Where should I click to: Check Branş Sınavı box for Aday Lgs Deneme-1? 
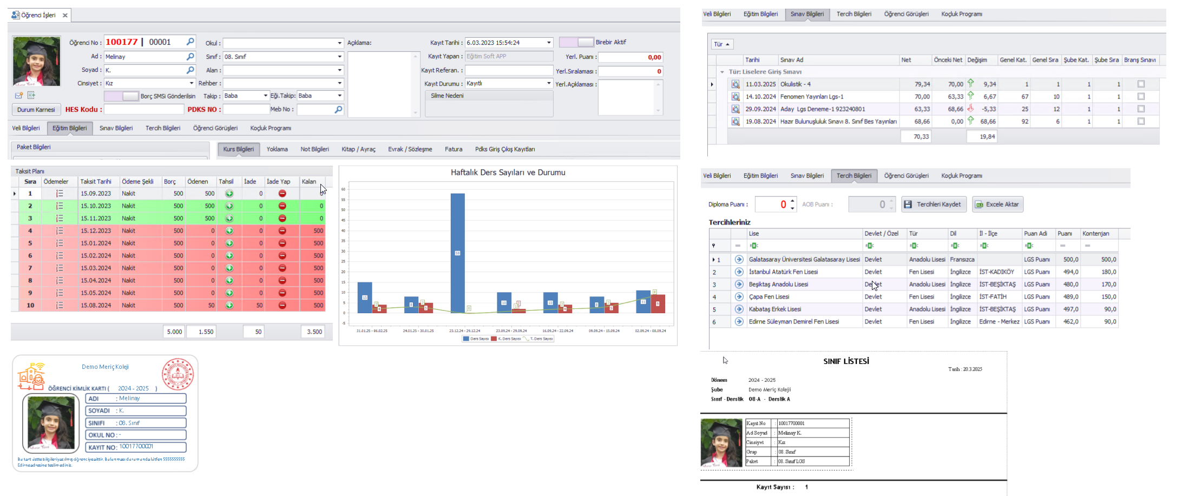(x=1141, y=109)
